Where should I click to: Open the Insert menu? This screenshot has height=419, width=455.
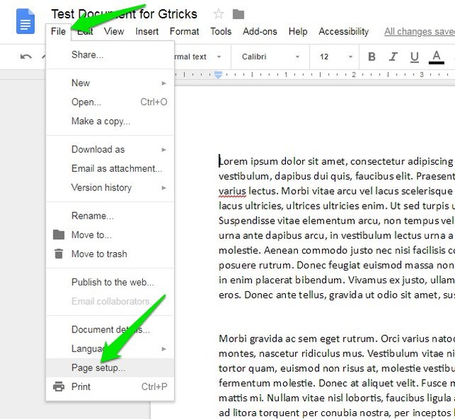[x=147, y=31]
